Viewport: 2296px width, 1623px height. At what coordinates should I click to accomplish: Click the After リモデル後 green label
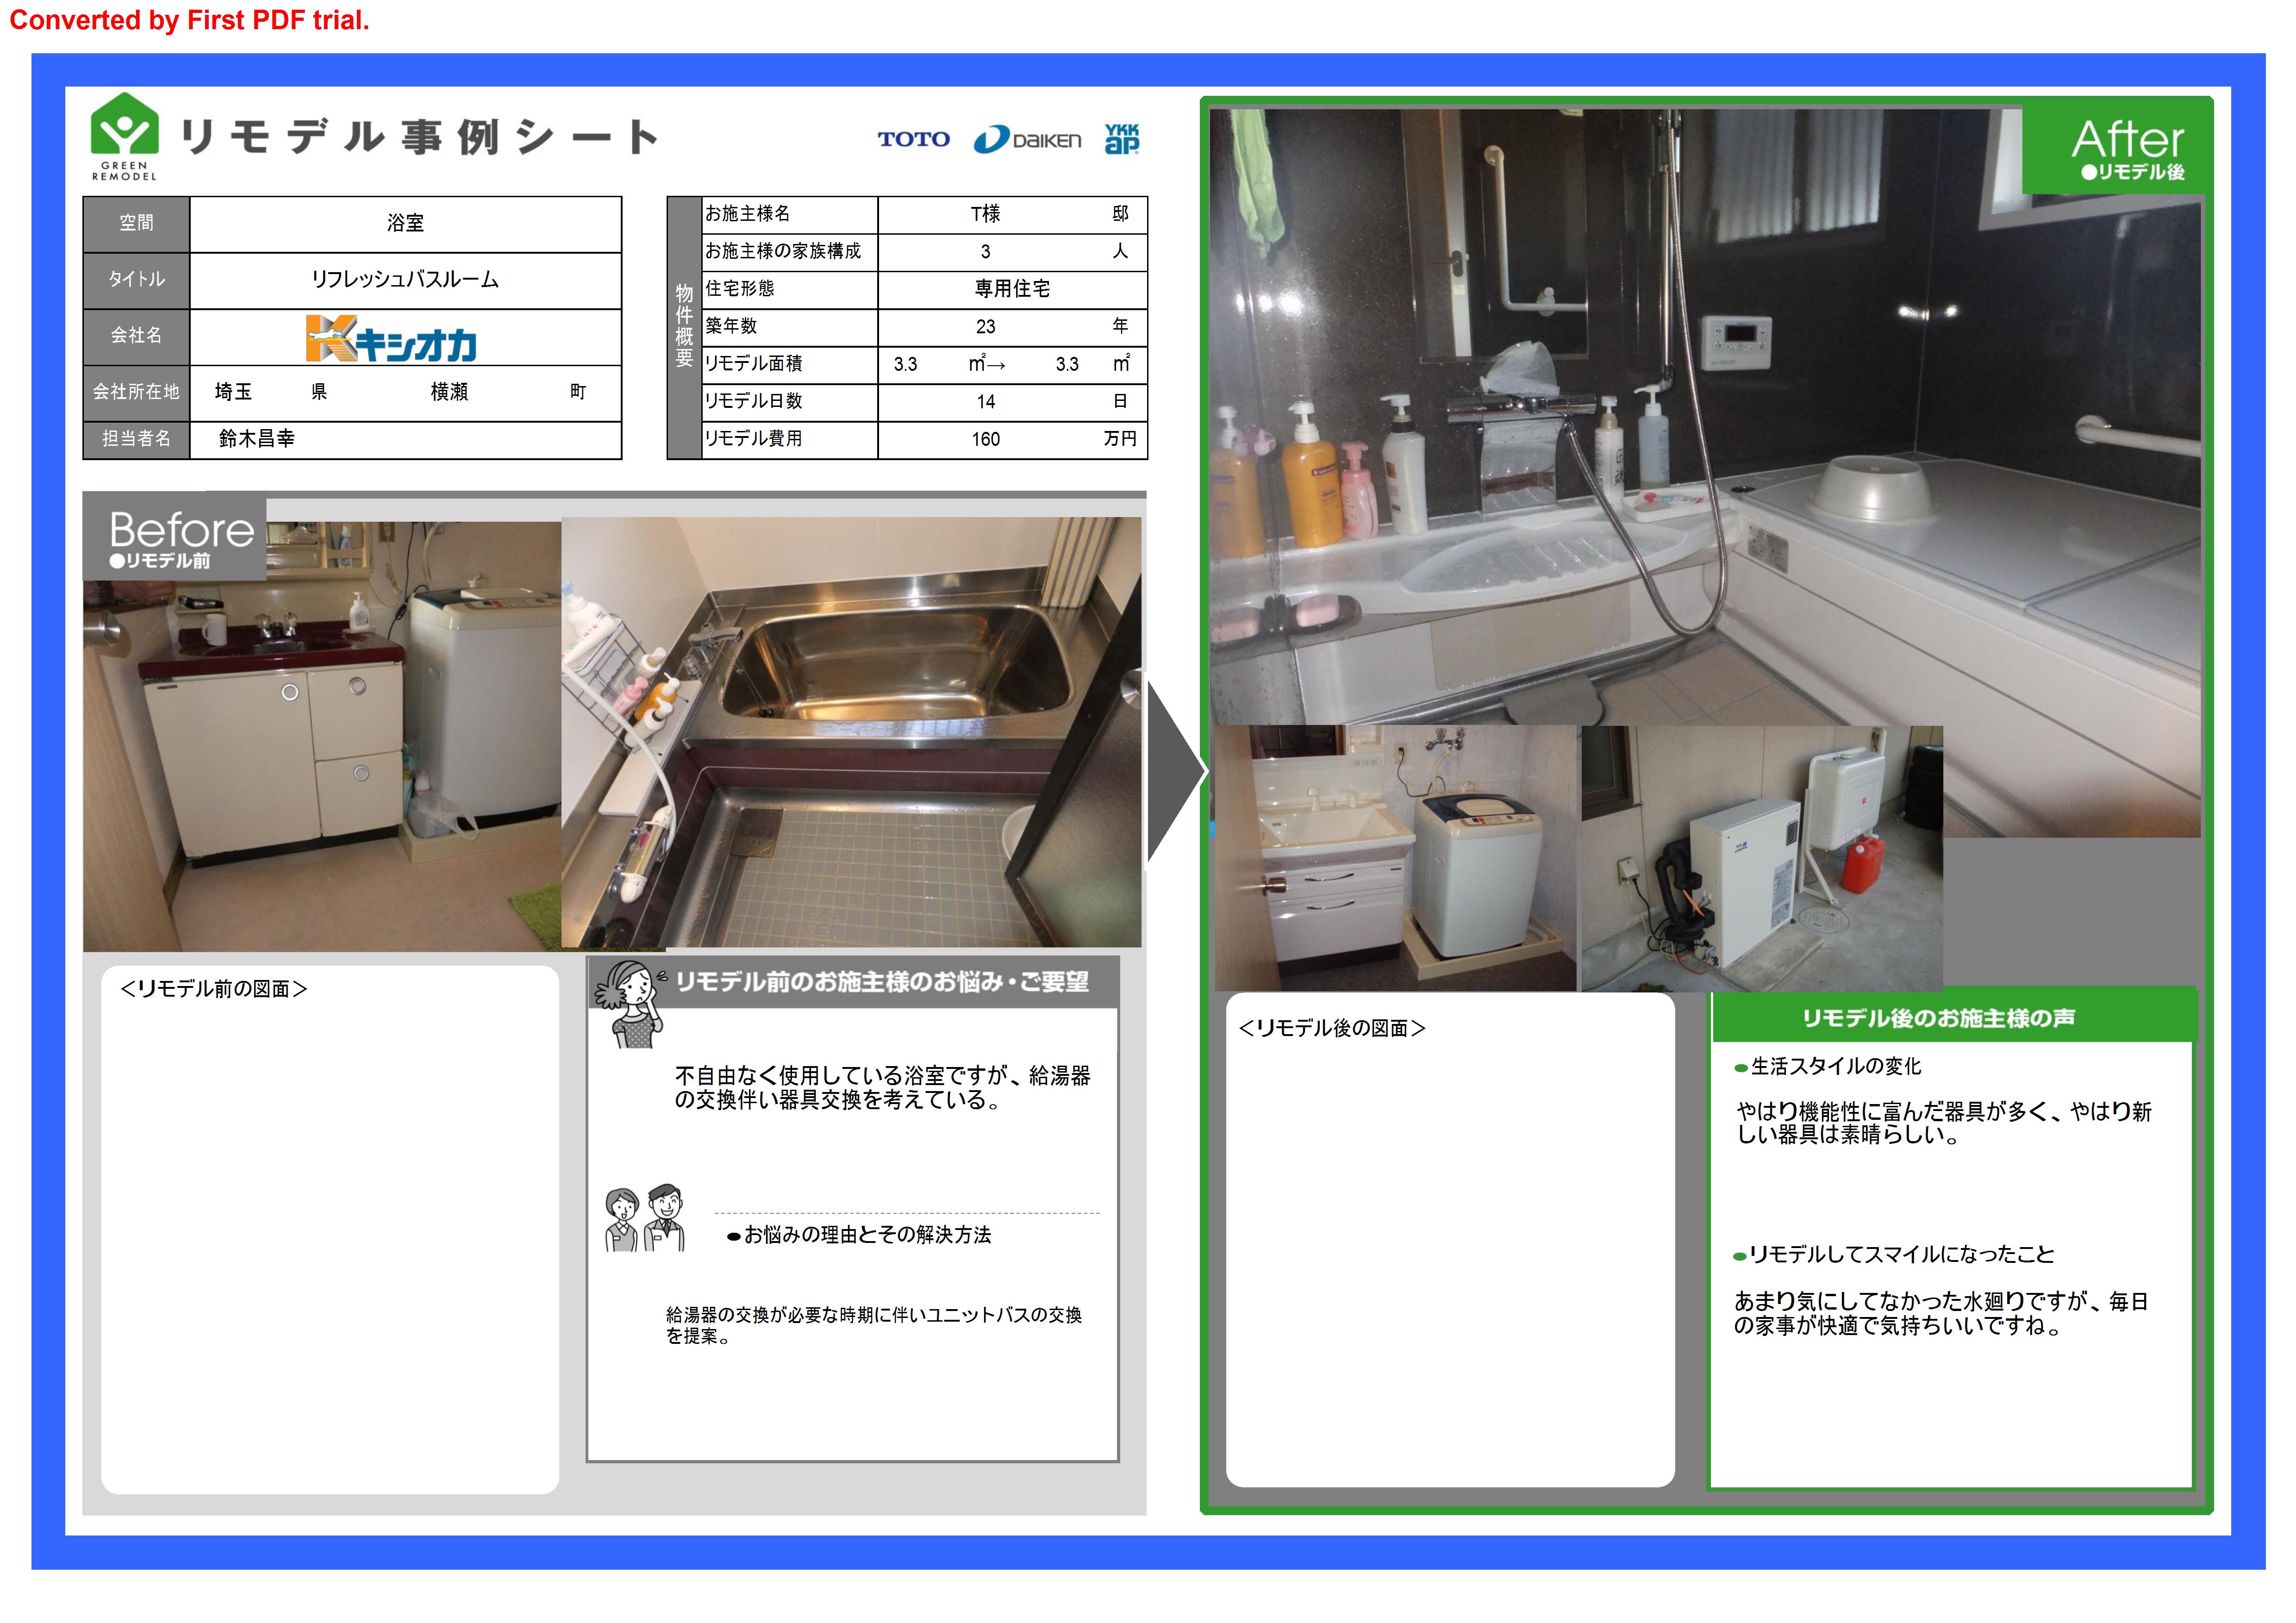2126,149
